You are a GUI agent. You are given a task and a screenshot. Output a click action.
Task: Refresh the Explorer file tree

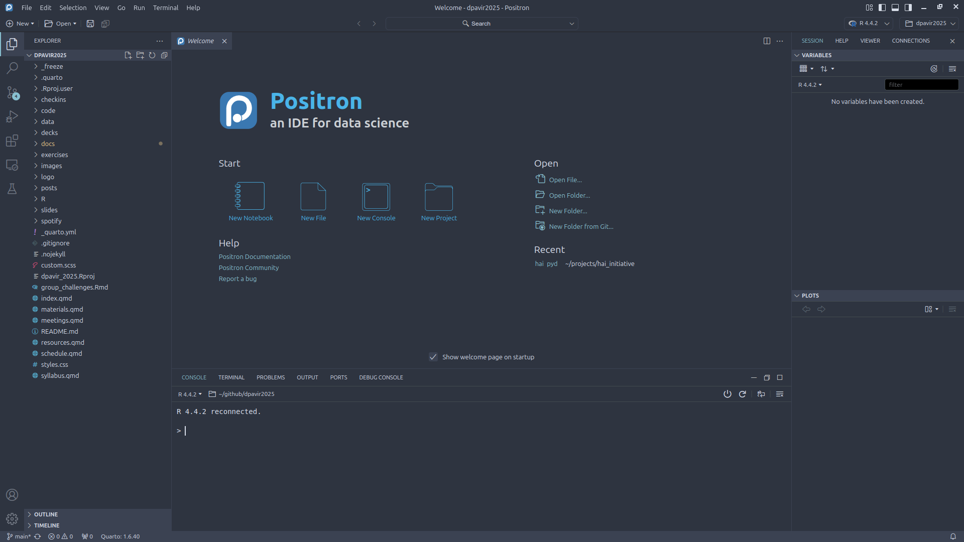[152, 55]
